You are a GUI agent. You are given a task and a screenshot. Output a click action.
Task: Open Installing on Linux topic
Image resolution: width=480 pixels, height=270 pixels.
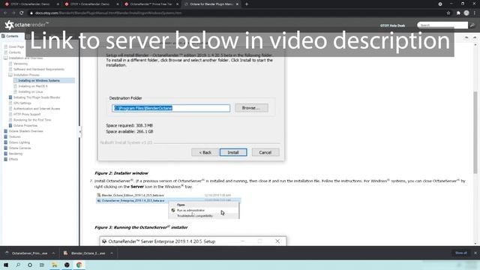tap(30, 91)
